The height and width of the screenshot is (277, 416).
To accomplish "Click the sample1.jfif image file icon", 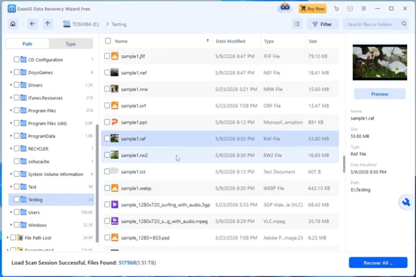I will coord(115,56).
